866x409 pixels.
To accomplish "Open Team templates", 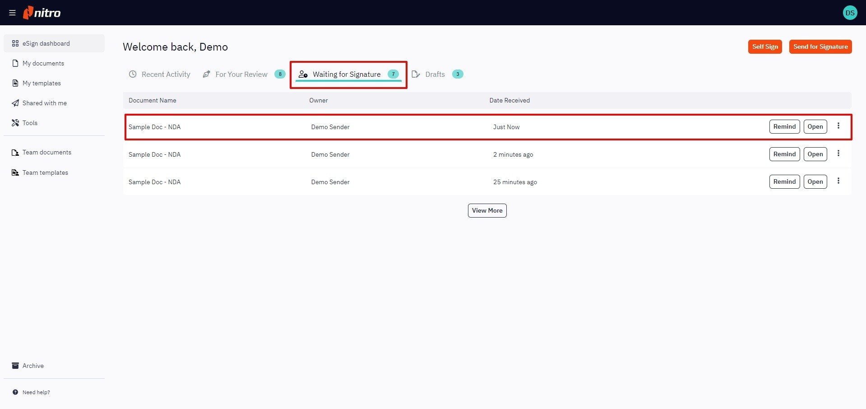I will pos(45,172).
